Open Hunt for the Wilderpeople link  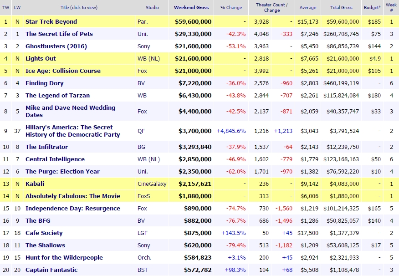pos(64,257)
